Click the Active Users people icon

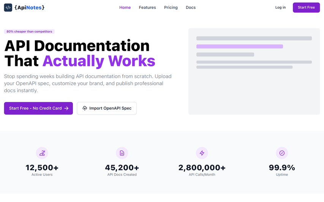pyautogui.click(x=42, y=153)
